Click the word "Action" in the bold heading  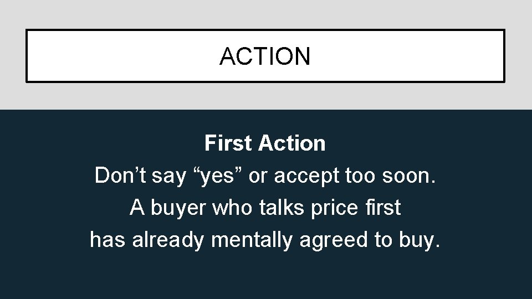point(292,143)
